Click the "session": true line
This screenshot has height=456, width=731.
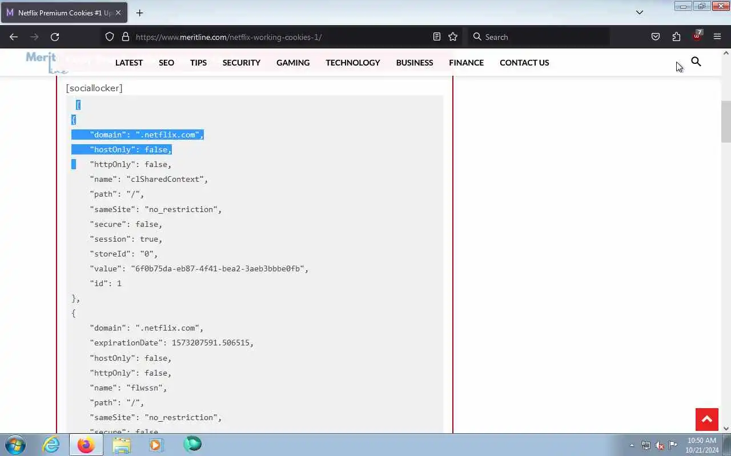click(126, 239)
